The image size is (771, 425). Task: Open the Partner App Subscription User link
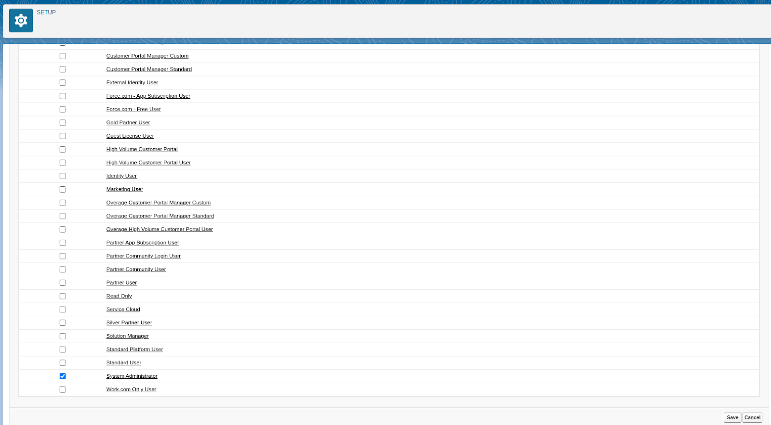pos(143,243)
